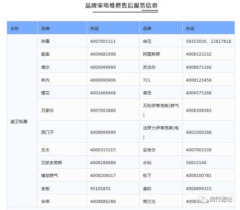Select brand cell 万和伊莱克斯(燃气)
Screen dimensions: 240x210
pos(161,110)
